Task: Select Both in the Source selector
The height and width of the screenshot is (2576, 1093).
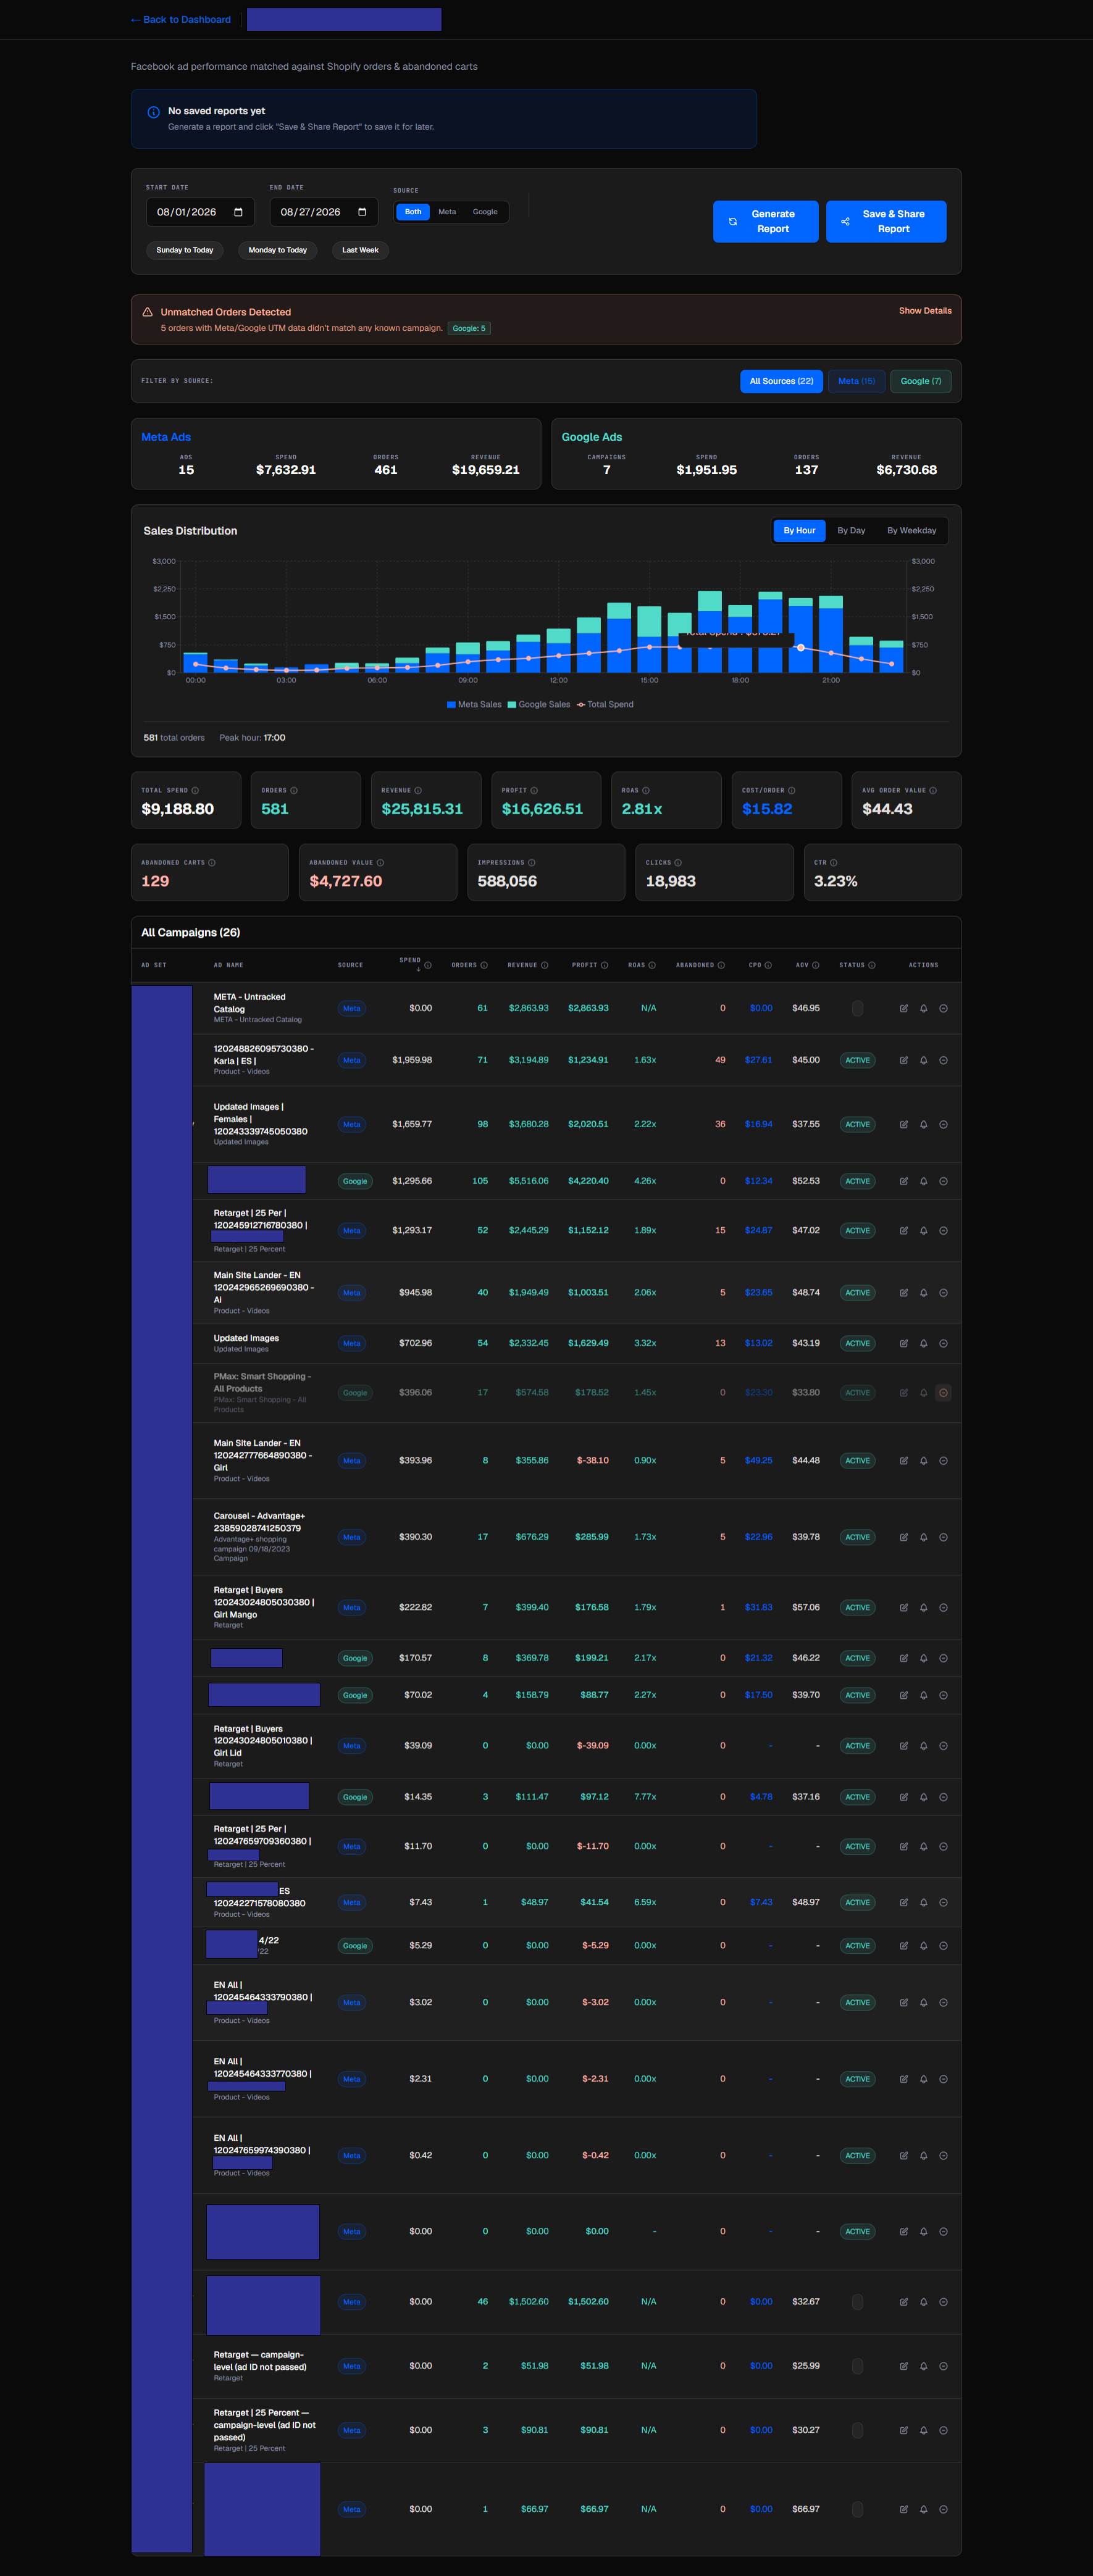Action: click(x=413, y=212)
